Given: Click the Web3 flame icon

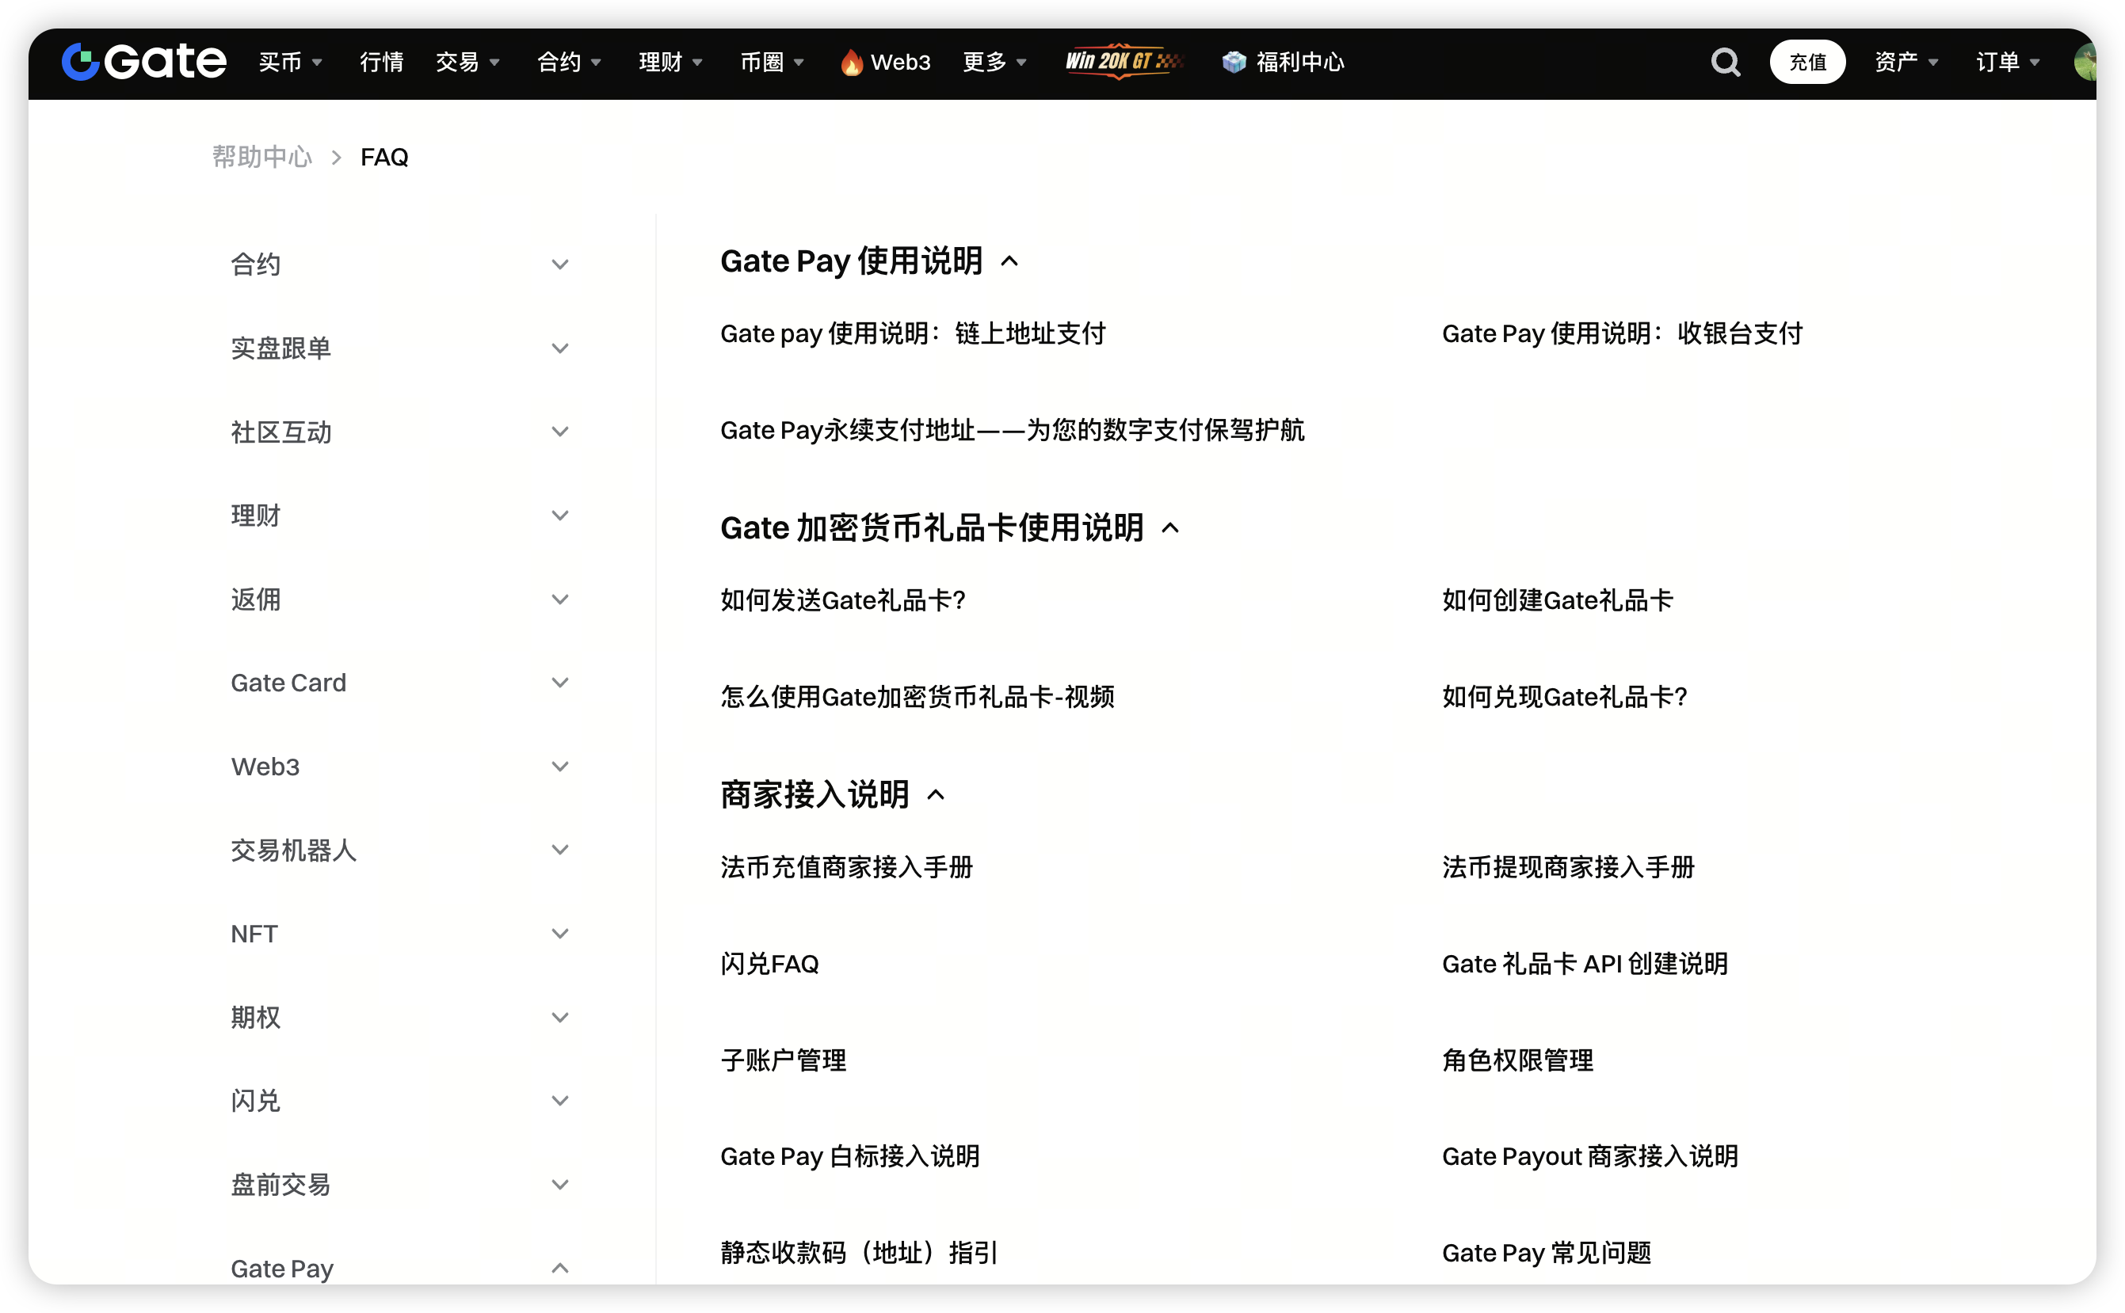Looking at the screenshot, I should pos(852,63).
